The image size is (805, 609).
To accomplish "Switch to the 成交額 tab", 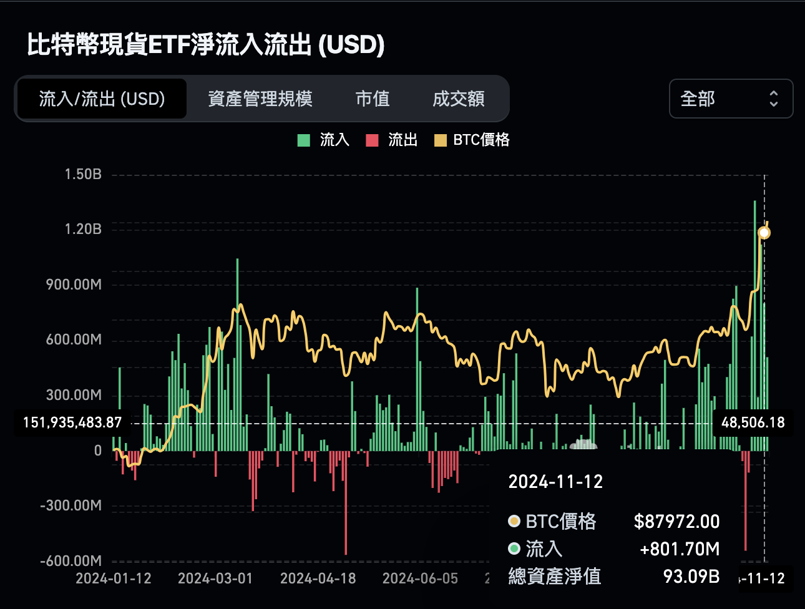I will click(459, 99).
